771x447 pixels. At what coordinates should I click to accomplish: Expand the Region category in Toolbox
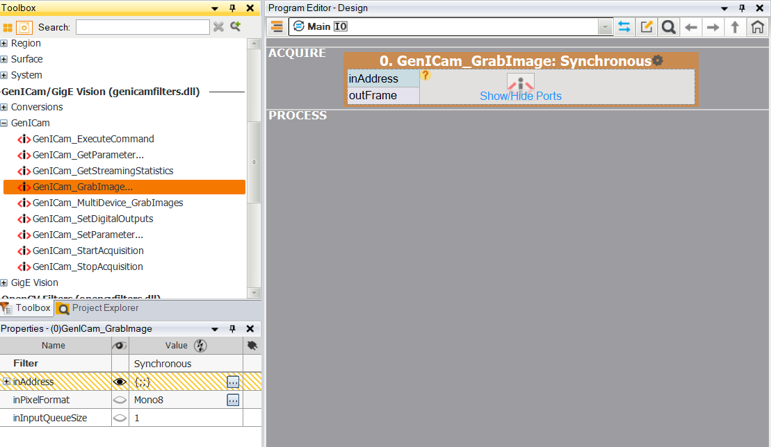click(x=4, y=43)
